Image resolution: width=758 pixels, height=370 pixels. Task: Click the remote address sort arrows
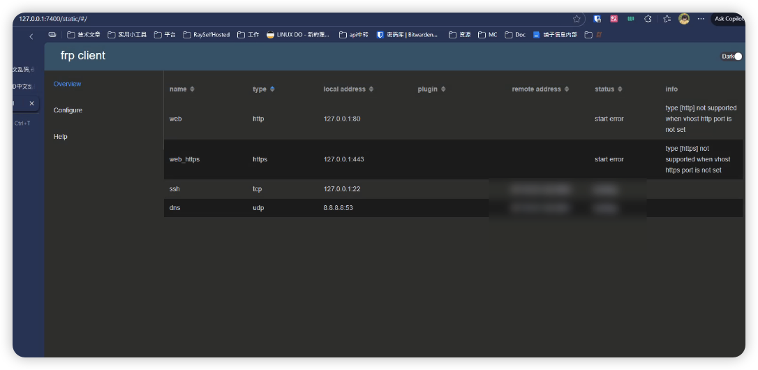pyautogui.click(x=567, y=89)
